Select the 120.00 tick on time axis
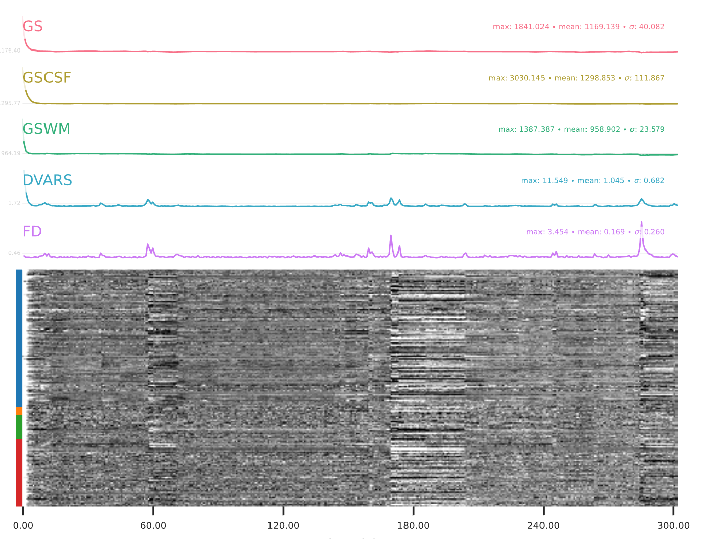Viewport: 721px width, 549px height. (283, 526)
